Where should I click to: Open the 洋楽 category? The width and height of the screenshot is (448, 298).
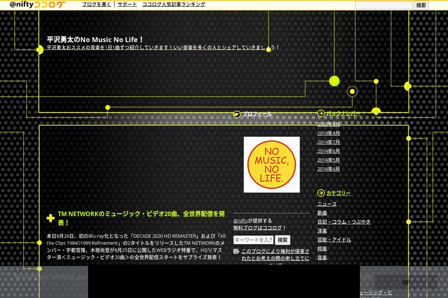coord(322,231)
